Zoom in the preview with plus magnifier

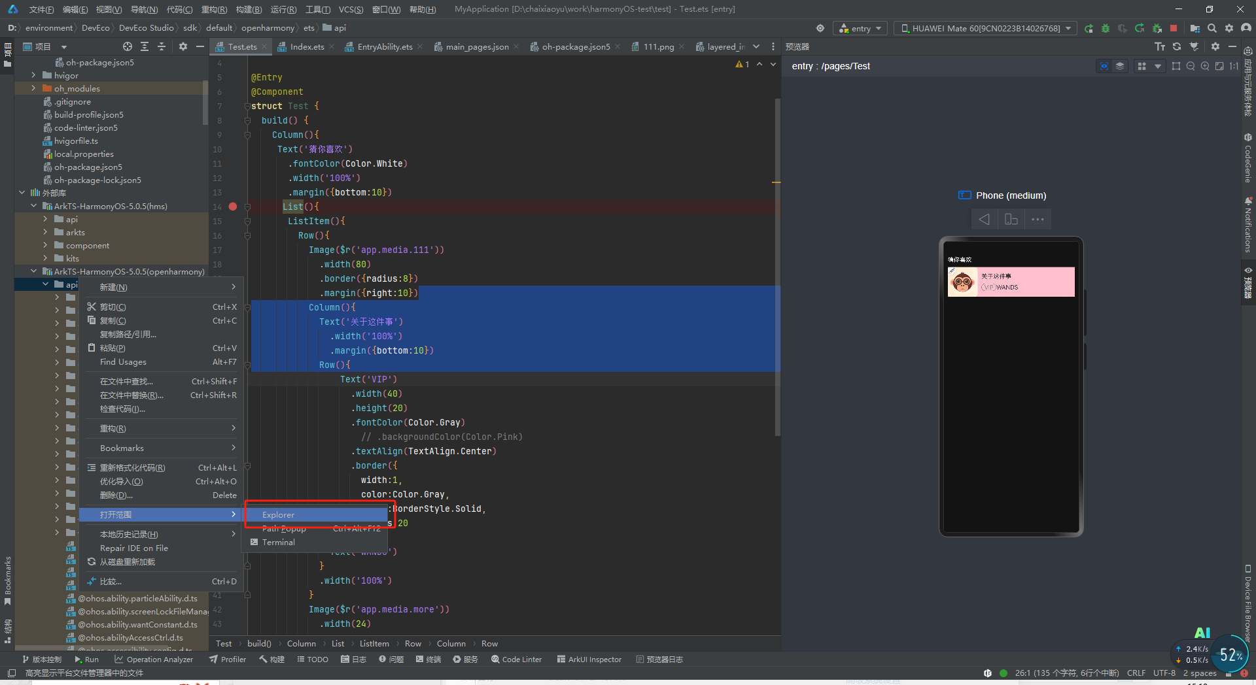point(1205,66)
